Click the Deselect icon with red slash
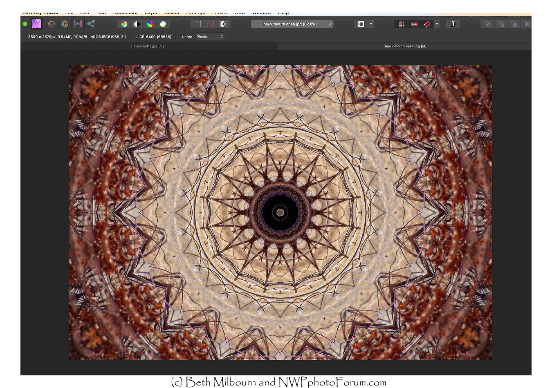Image resolution: width=552 pixels, height=388 pixels. point(210,24)
